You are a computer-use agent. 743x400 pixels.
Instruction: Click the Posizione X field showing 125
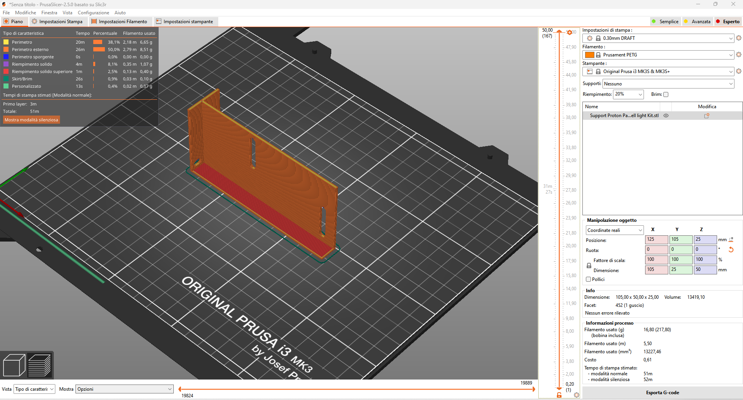(656, 240)
